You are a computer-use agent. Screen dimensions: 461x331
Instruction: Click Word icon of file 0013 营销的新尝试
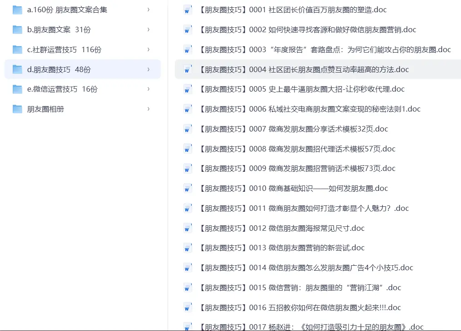[x=187, y=248]
